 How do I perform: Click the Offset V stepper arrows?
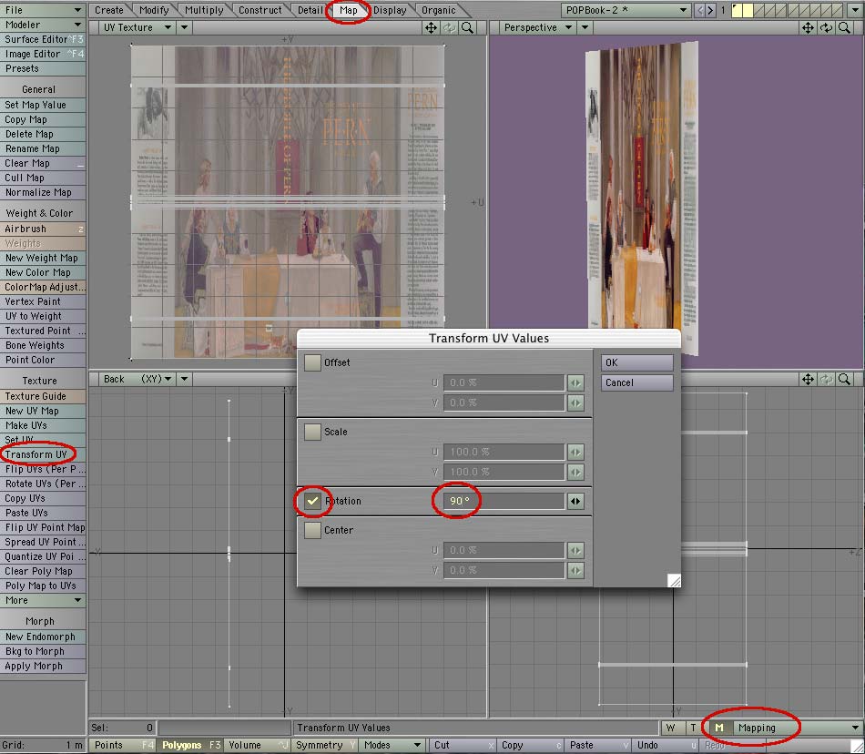click(575, 403)
